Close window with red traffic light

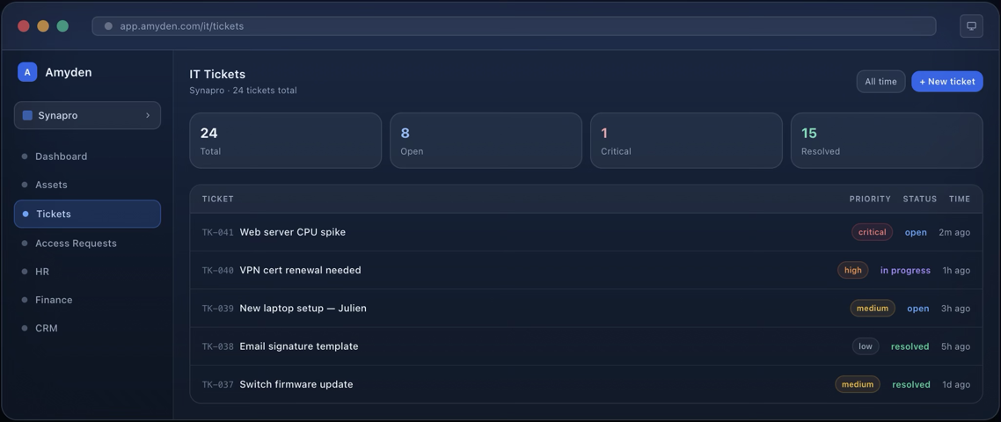coord(24,26)
